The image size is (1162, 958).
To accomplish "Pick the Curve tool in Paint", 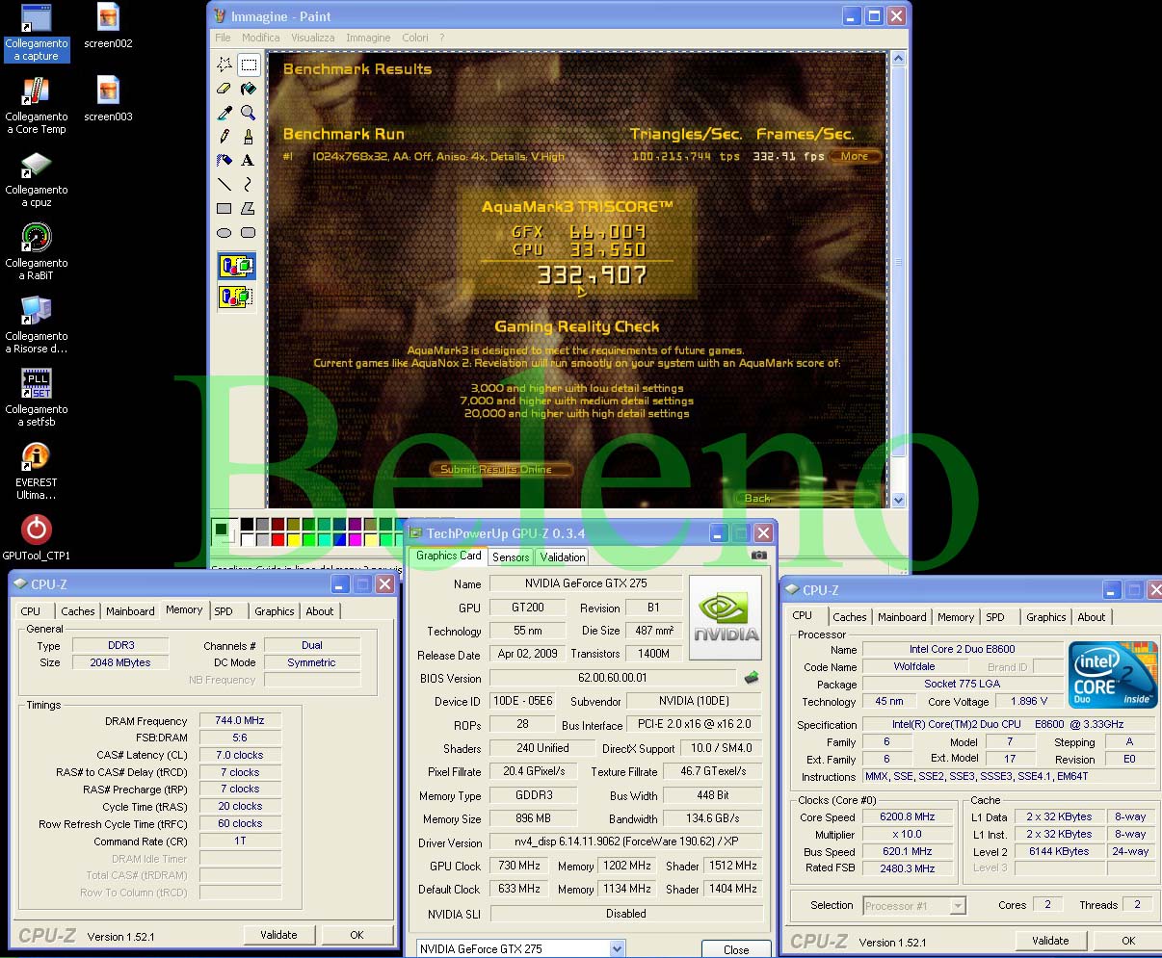I will pos(249,184).
